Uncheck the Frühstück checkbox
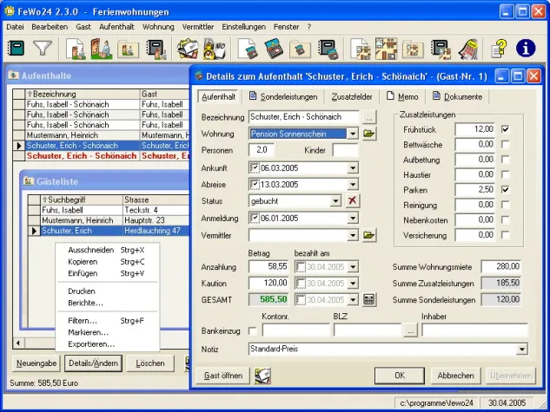Image resolution: width=550 pixels, height=412 pixels. click(x=505, y=129)
